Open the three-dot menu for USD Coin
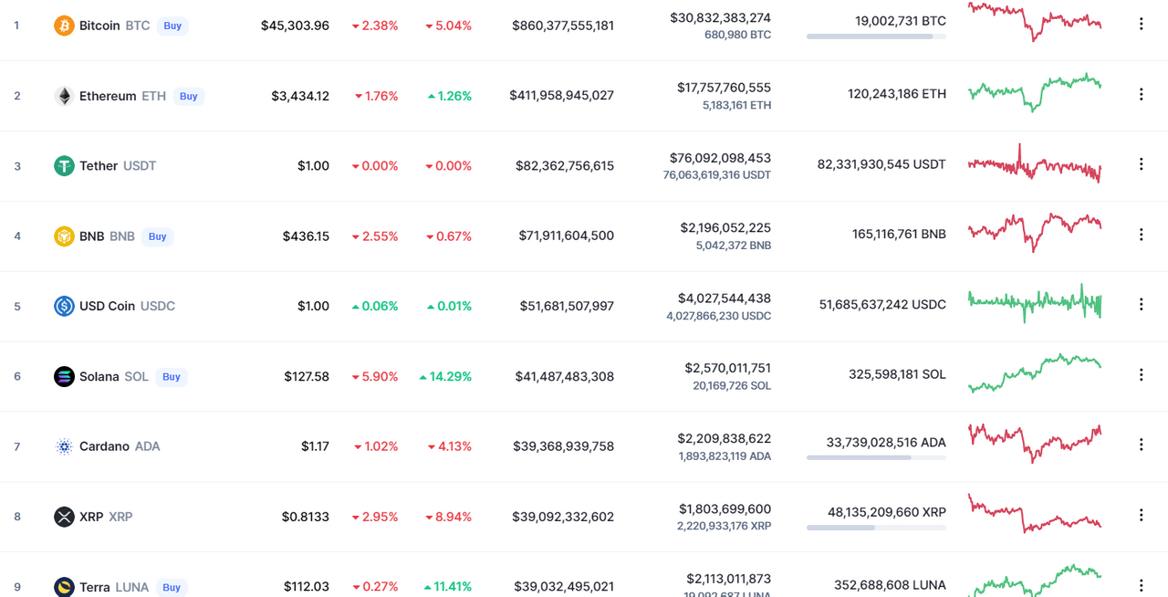 coord(1141,304)
